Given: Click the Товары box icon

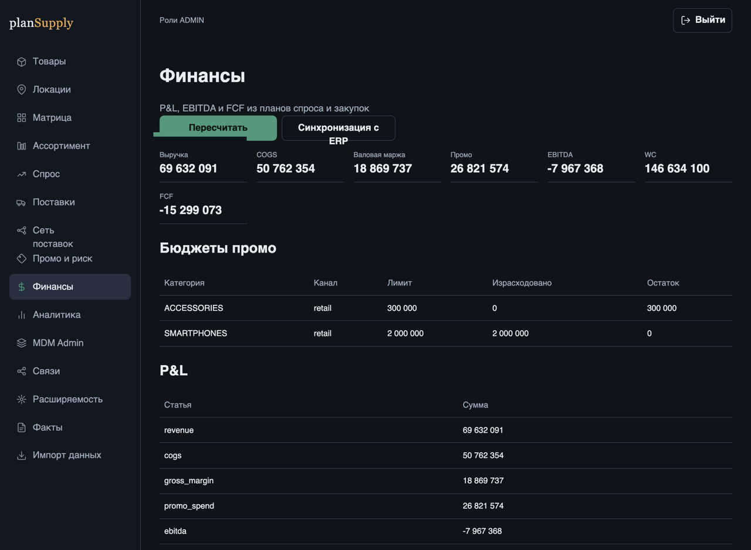Looking at the screenshot, I should (x=22, y=62).
